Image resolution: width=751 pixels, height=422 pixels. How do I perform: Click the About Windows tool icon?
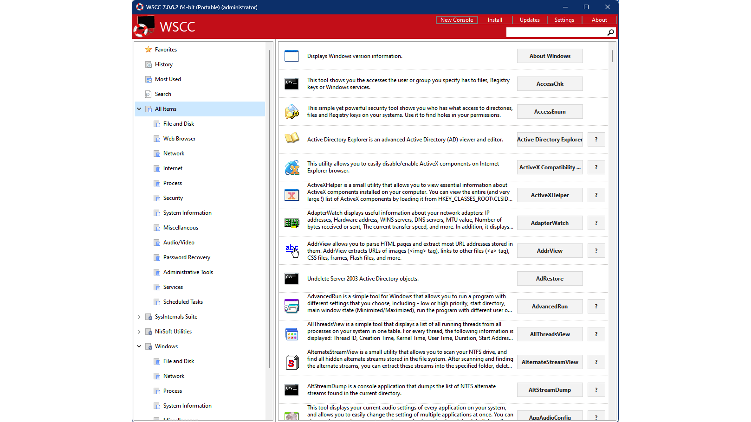[291, 56]
